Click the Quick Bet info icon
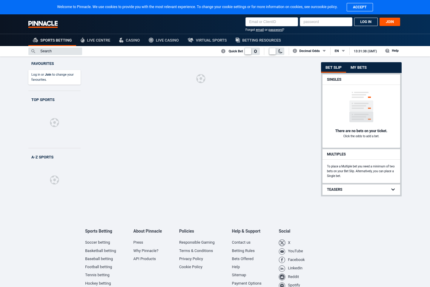Image resolution: width=430 pixels, height=287 pixels. click(x=223, y=51)
